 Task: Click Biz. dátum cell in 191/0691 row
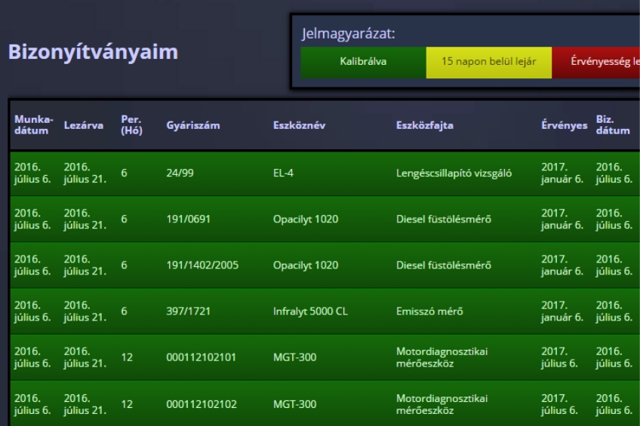[x=614, y=219]
